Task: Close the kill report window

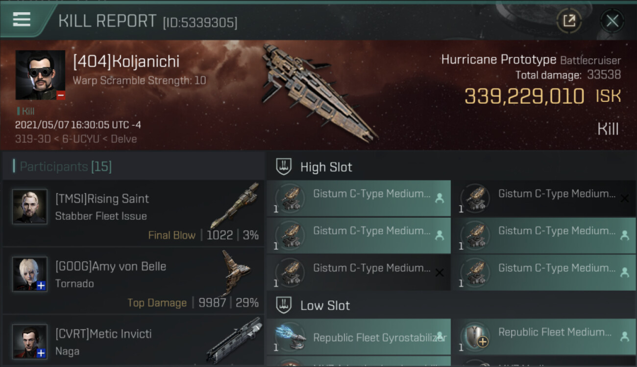Action: pyautogui.click(x=612, y=21)
